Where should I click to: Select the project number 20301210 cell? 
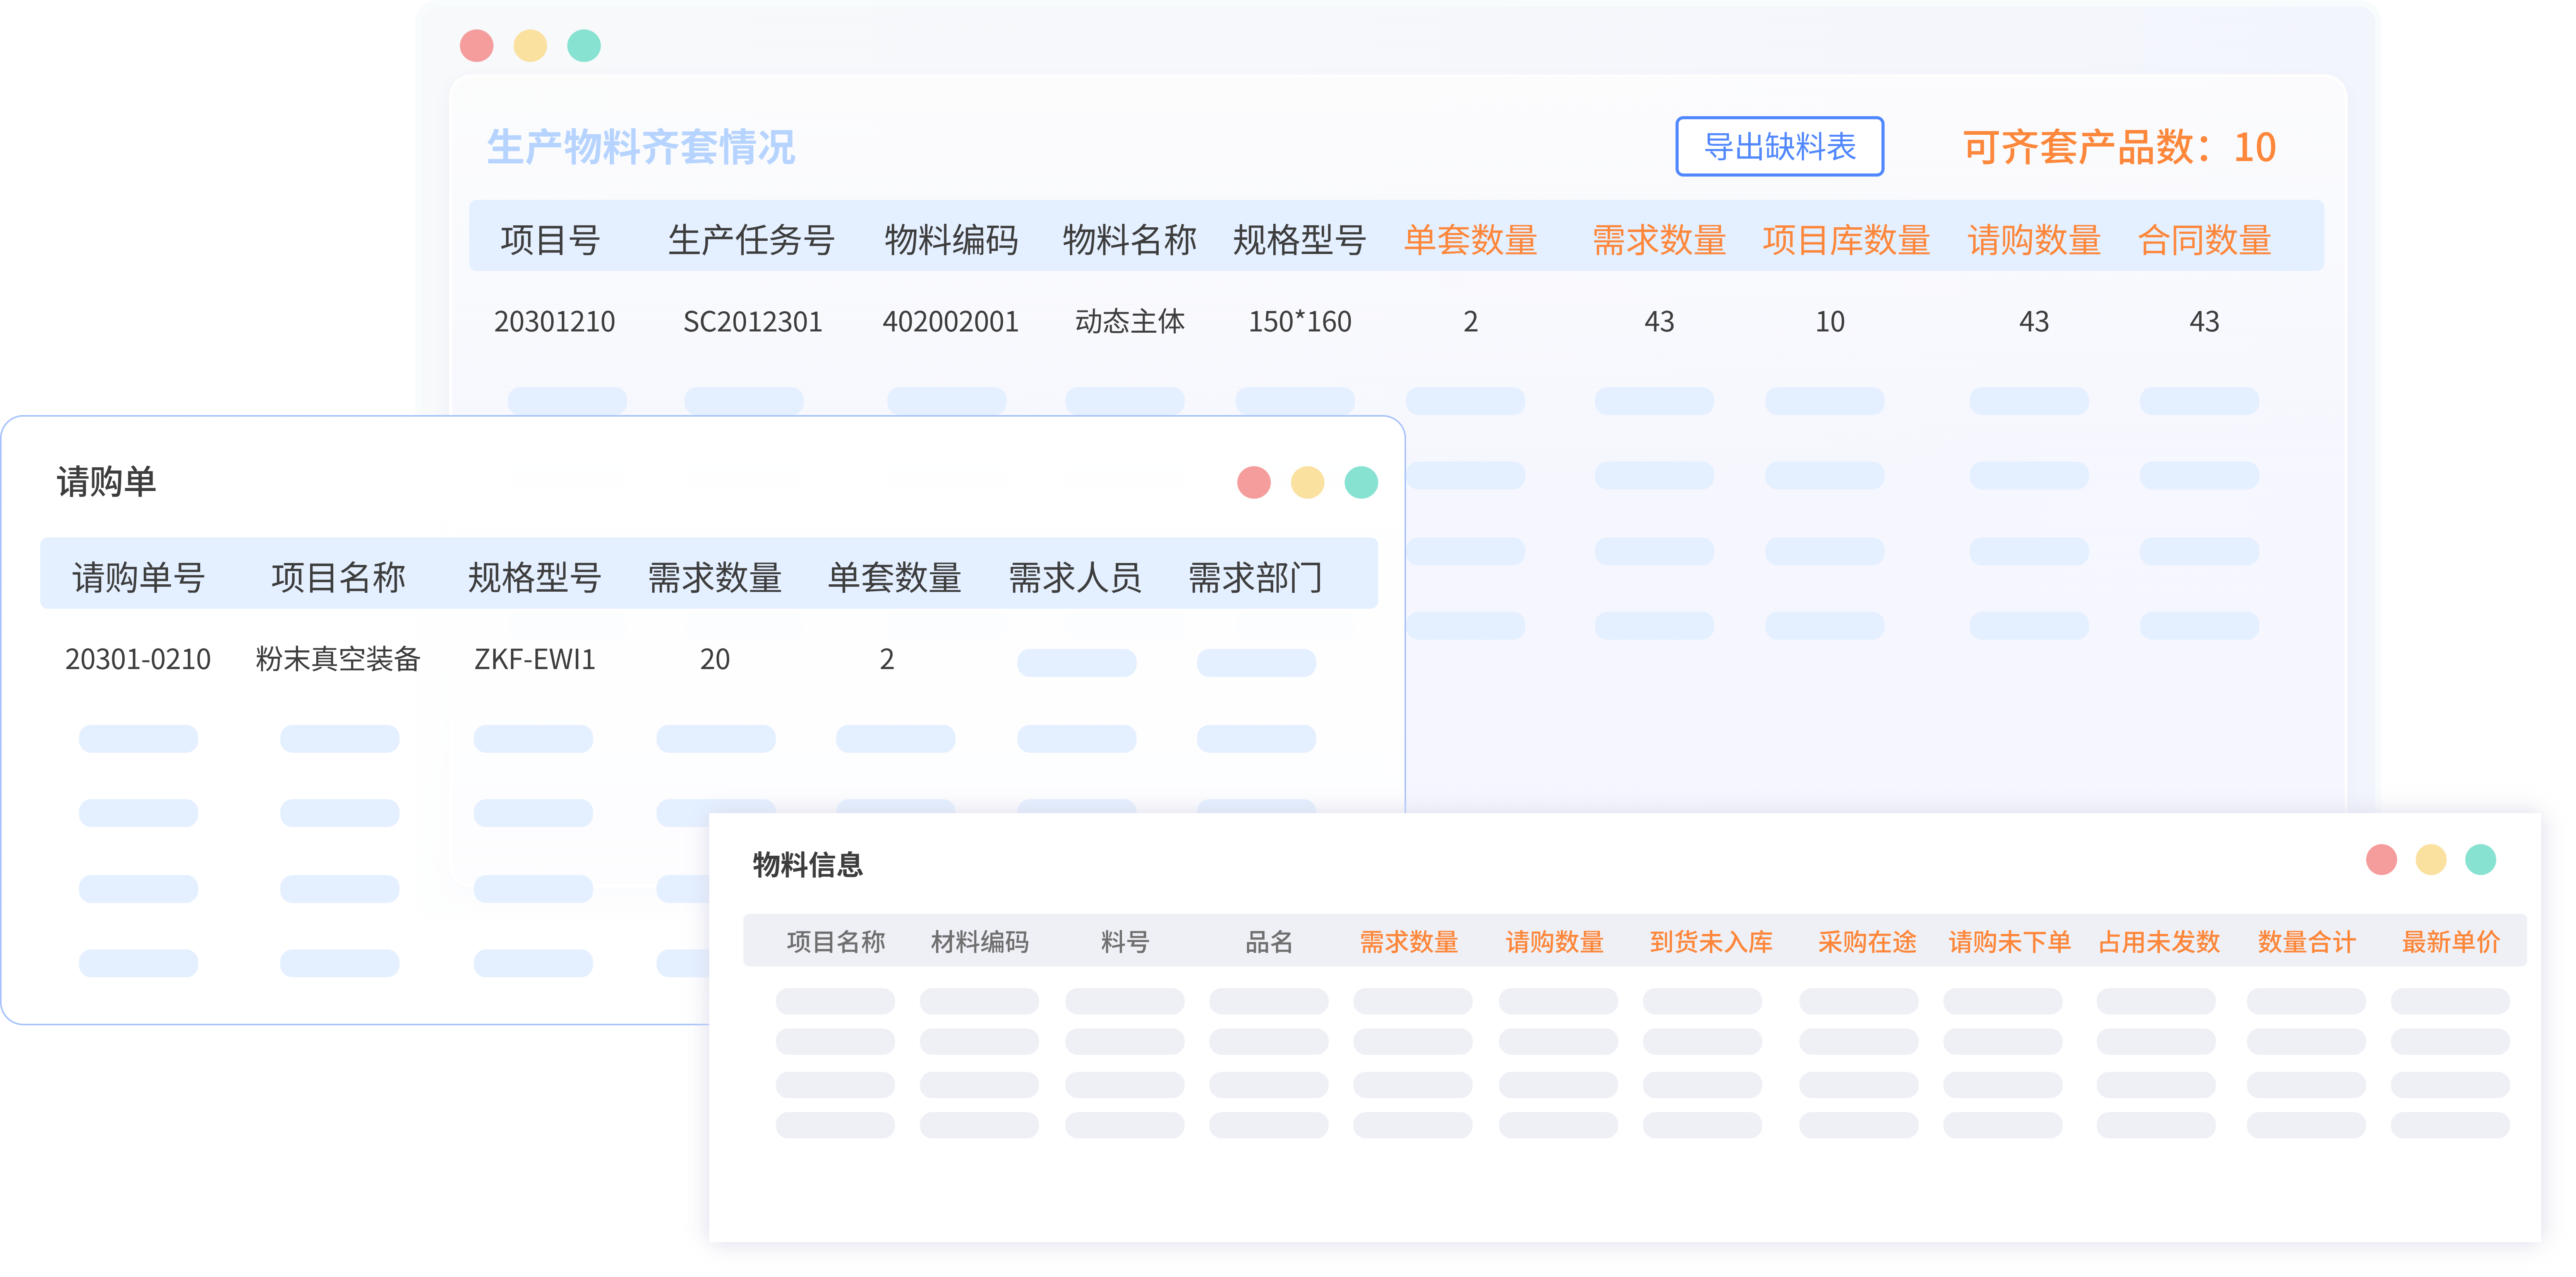tap(555, 322)
